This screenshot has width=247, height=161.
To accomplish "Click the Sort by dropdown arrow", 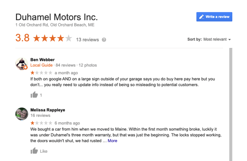I will point(230,40).
